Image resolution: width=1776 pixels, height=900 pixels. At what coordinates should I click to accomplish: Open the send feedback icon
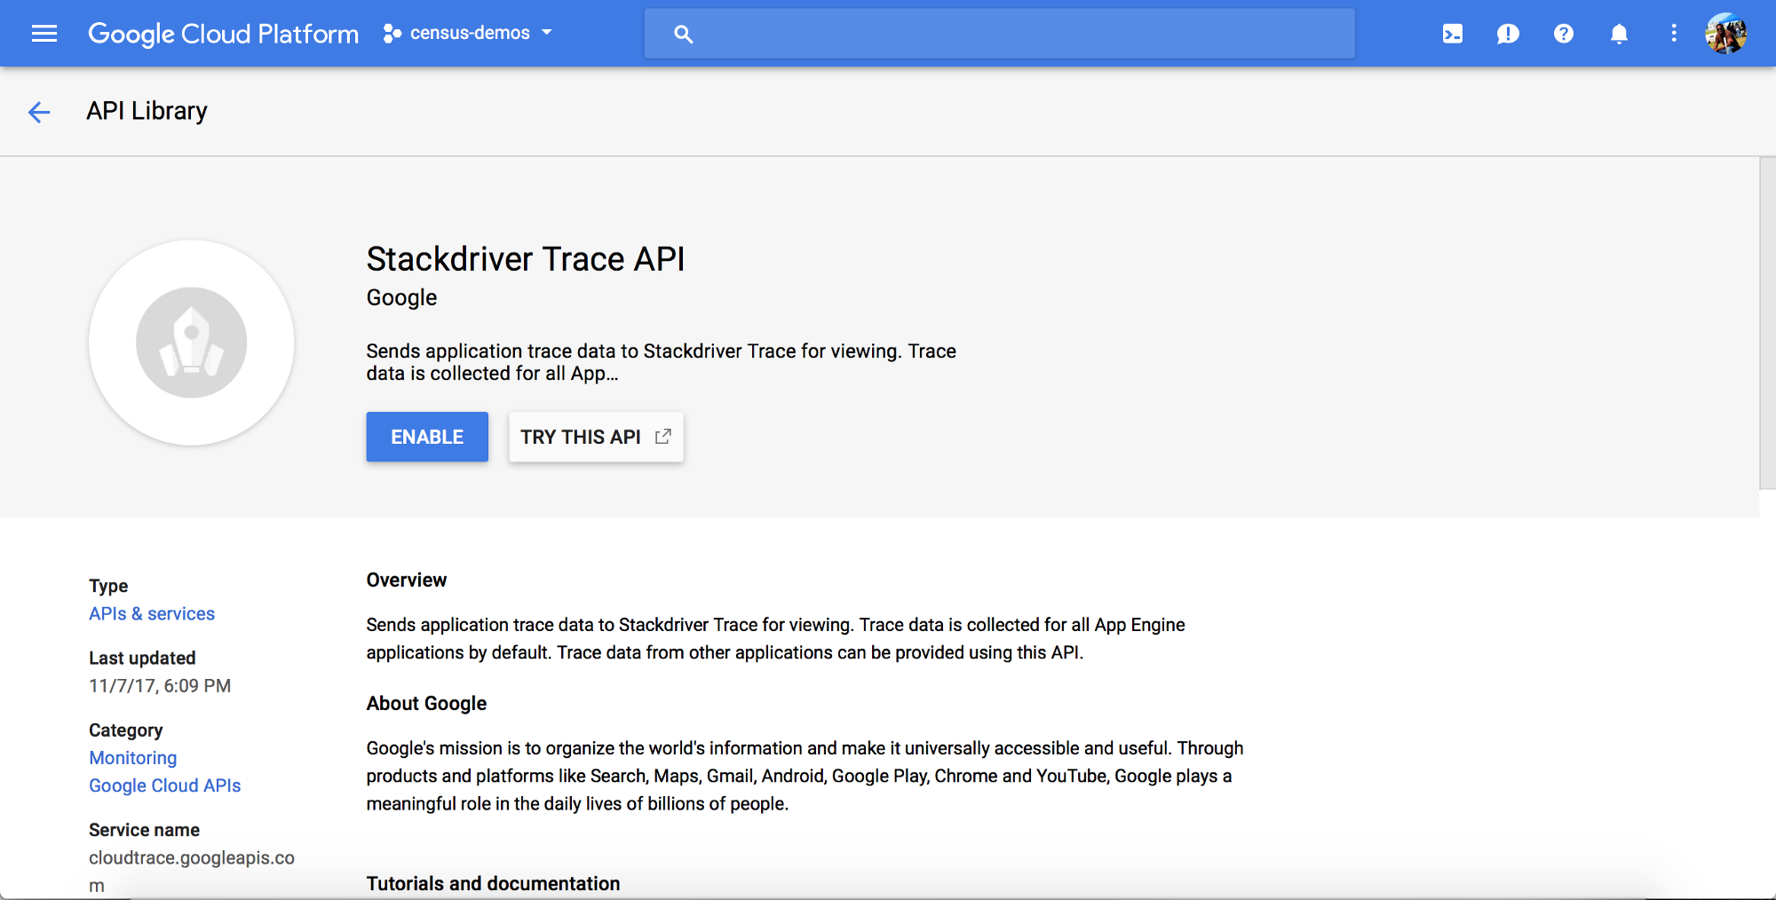(1508, 34)
